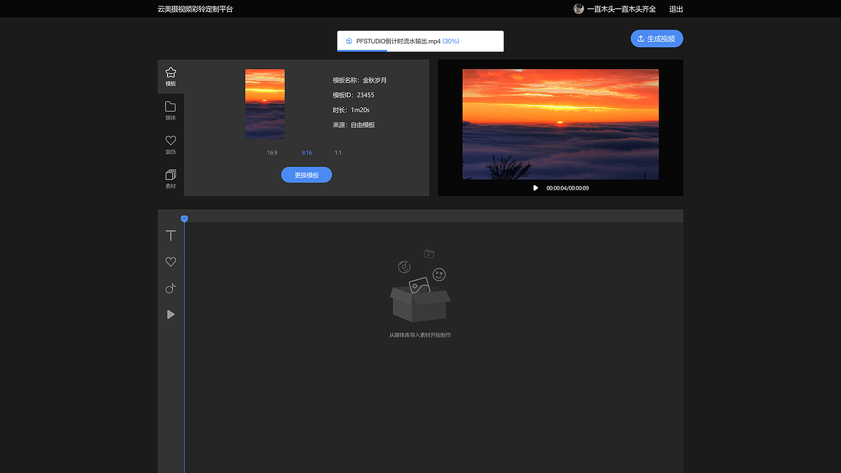Viewport: 841px width, 473px height.
Task: Click the 更换模板 change template button
Action: click(x=307, y=175)
